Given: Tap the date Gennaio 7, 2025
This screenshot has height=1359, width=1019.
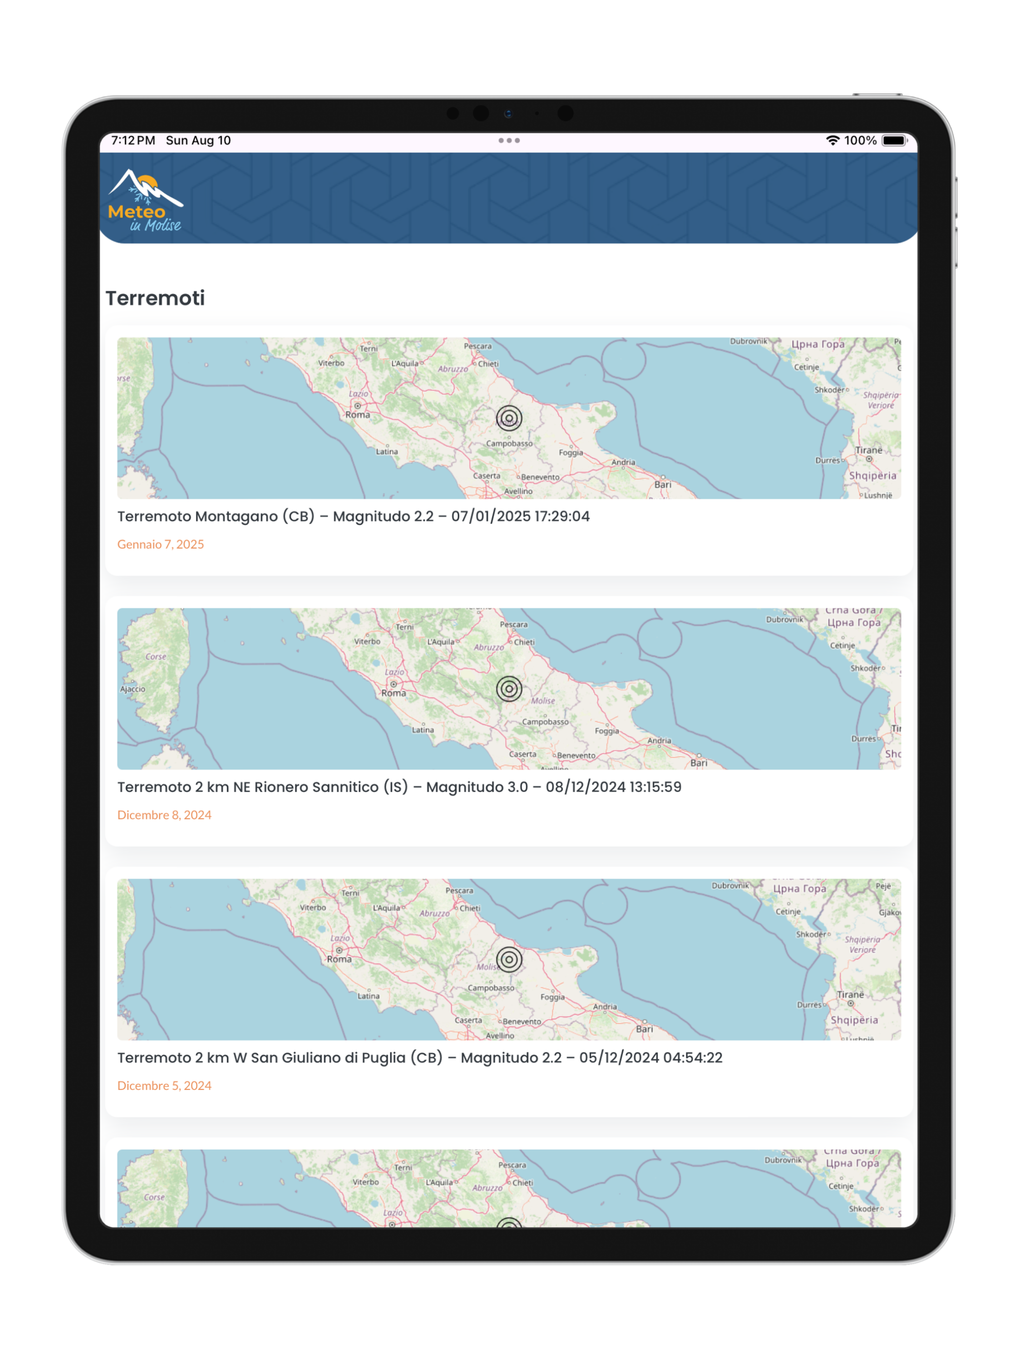Looking at the screenshot, I should (x=160, y=544).
